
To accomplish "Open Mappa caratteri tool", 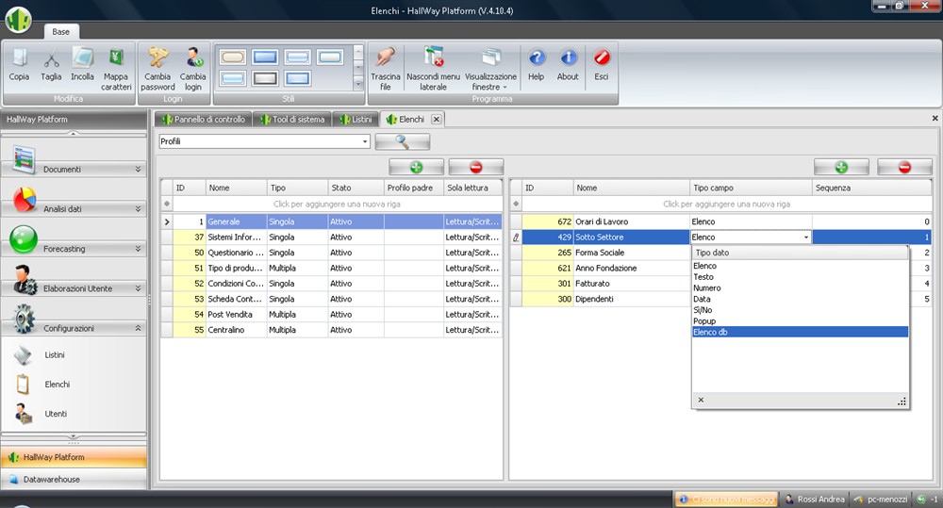I will click(116, 69).
